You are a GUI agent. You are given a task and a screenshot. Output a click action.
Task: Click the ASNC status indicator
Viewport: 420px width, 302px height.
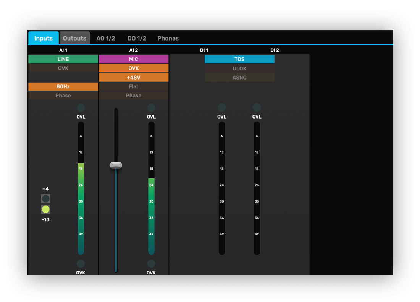pos(239,78)
